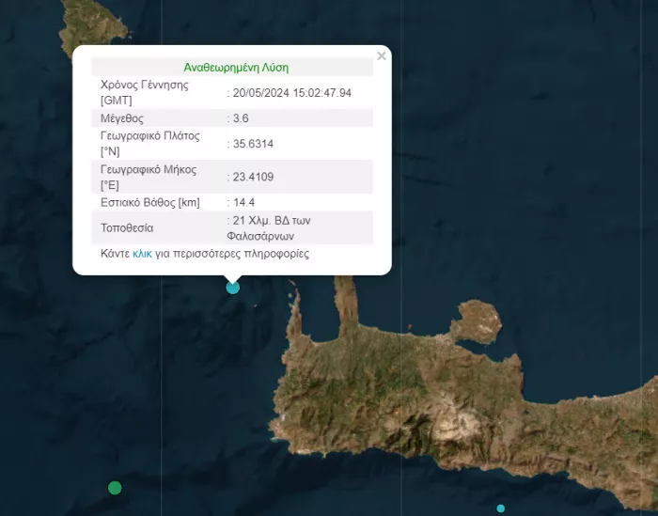Select the blue earthquake marker under the popup

click(233, 287)
